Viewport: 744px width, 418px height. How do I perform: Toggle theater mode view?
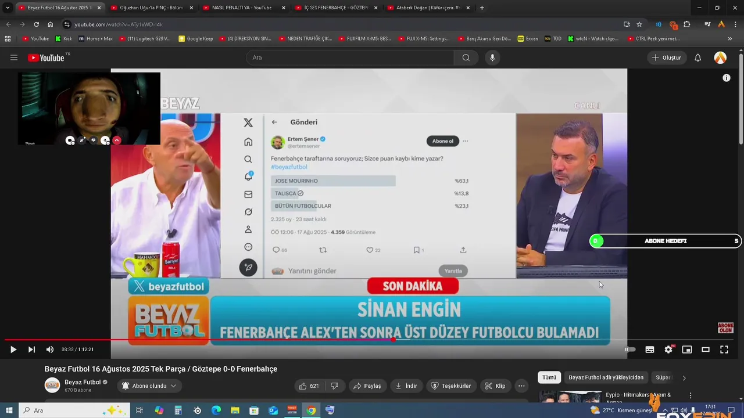click(x=706, y=349)
